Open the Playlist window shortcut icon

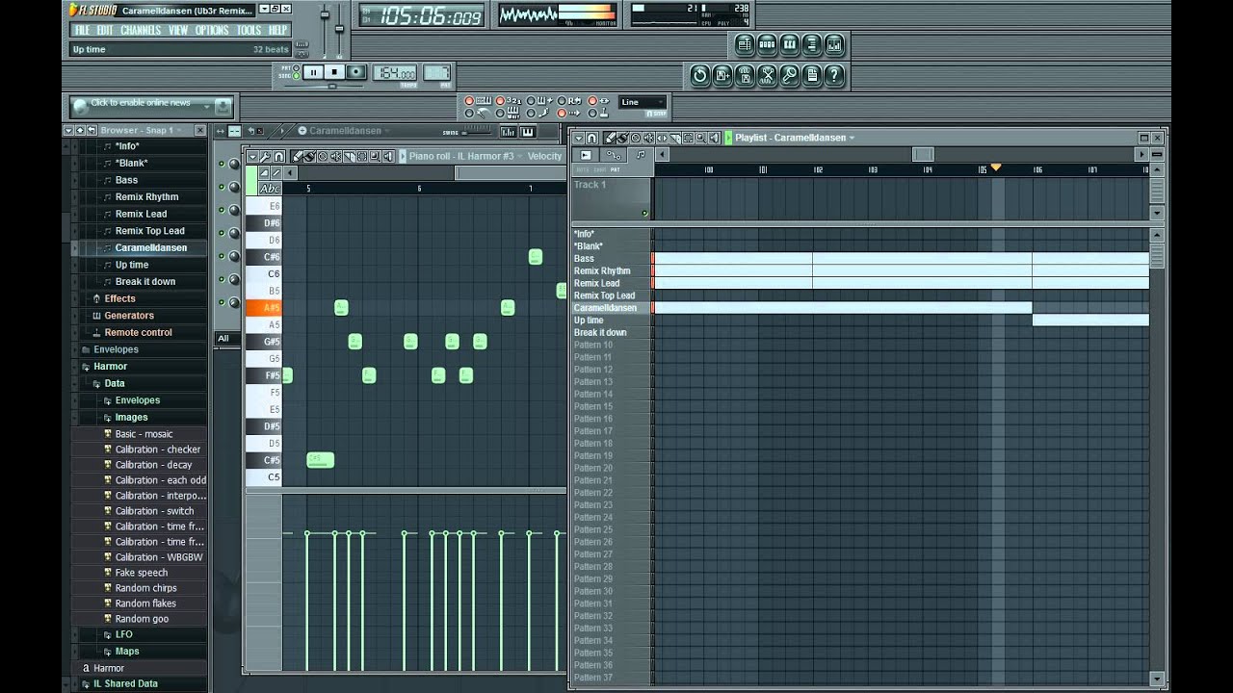click(x=745, y=44)
